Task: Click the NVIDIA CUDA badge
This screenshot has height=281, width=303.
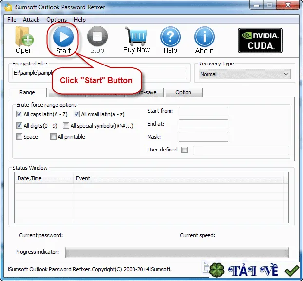Action: point(260,41)
